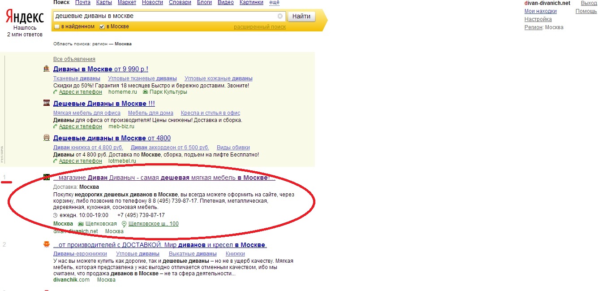
Task: Open ad 'Дешевые диваны в Москве от 4800'
Action: point(112,138)
